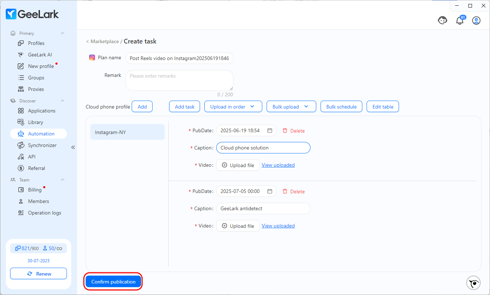Maximize the application window
The width and height of the screenshot is (490, 295).
click(470, 6)
